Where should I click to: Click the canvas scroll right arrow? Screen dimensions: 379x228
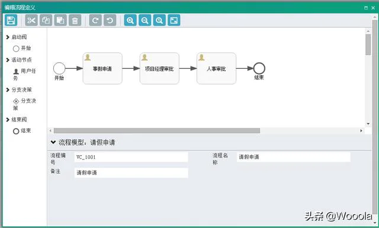coord(361,131)
